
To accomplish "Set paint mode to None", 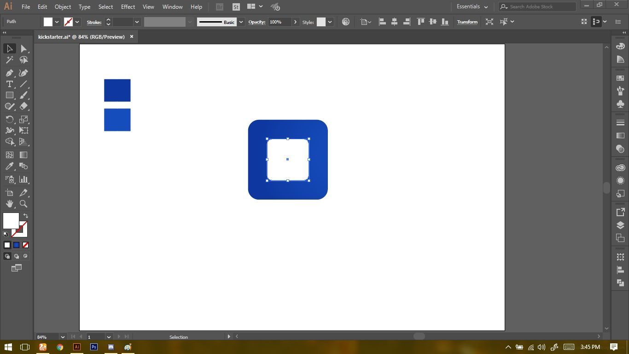I will pos(26,245).
